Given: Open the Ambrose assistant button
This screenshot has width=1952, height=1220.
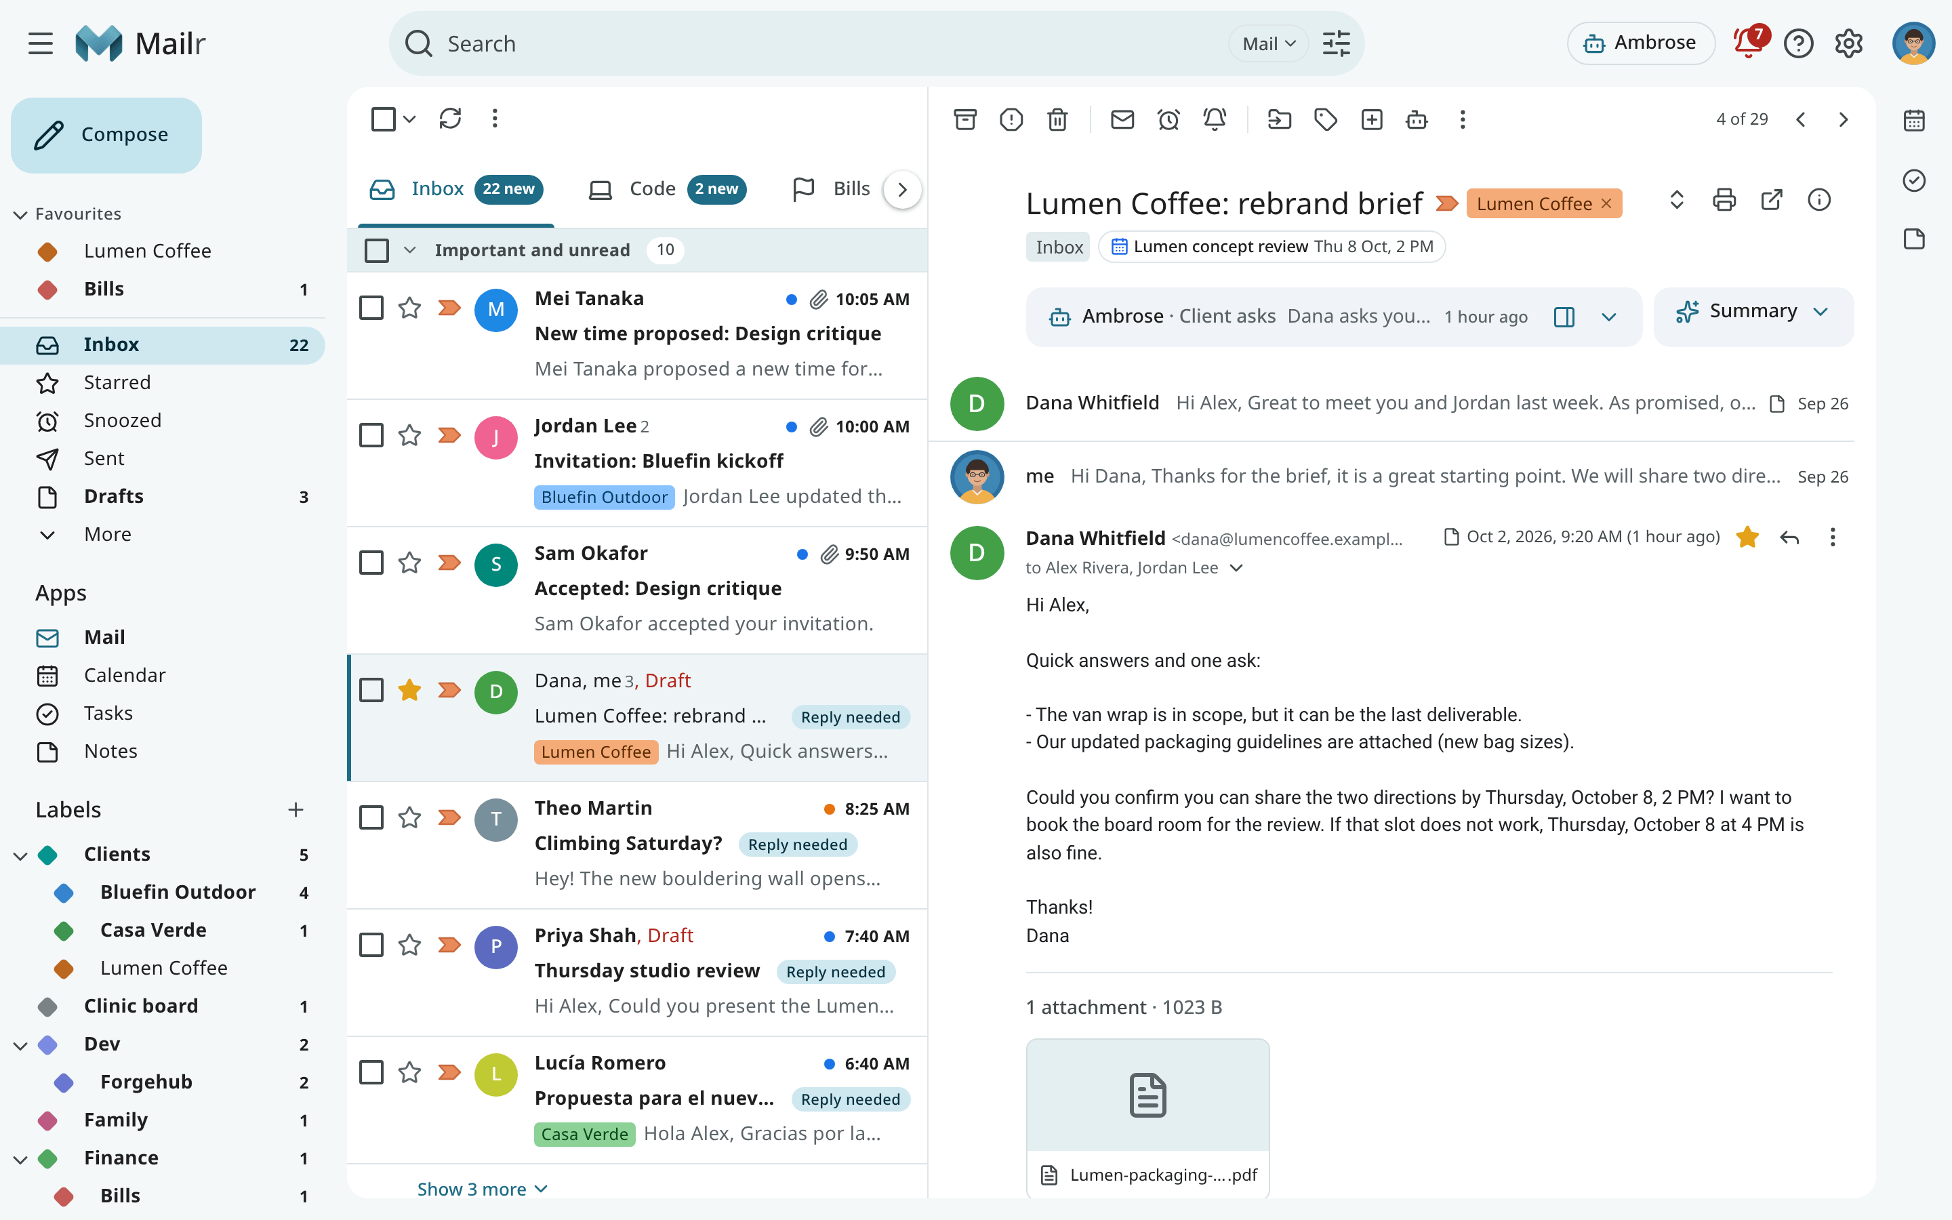Looking at the screenshot, I should pyautogui.click(x=1641, y=43).
